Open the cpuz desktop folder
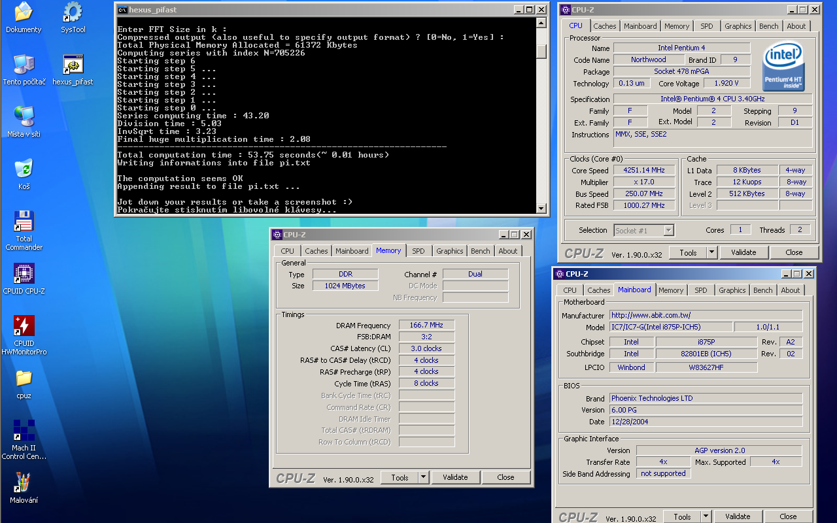 coord(24,383)
